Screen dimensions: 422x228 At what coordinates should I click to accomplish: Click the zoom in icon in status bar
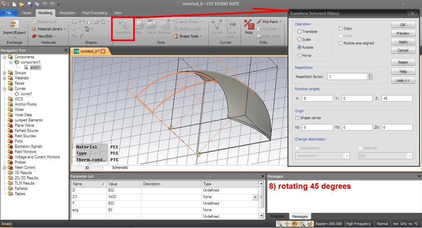280,224
